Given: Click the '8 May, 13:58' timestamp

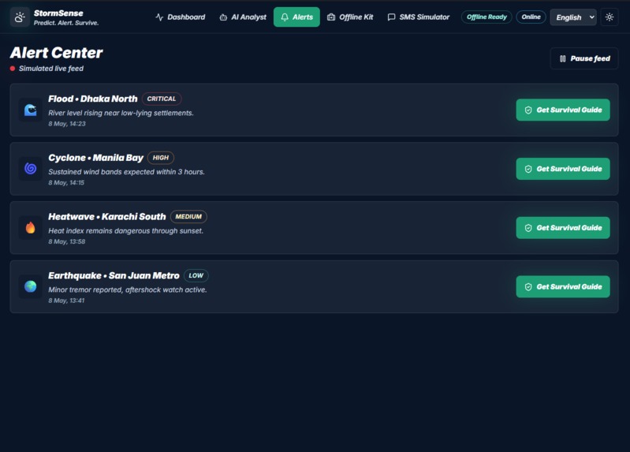Looking at the screenshot, I should pos(67,241).
